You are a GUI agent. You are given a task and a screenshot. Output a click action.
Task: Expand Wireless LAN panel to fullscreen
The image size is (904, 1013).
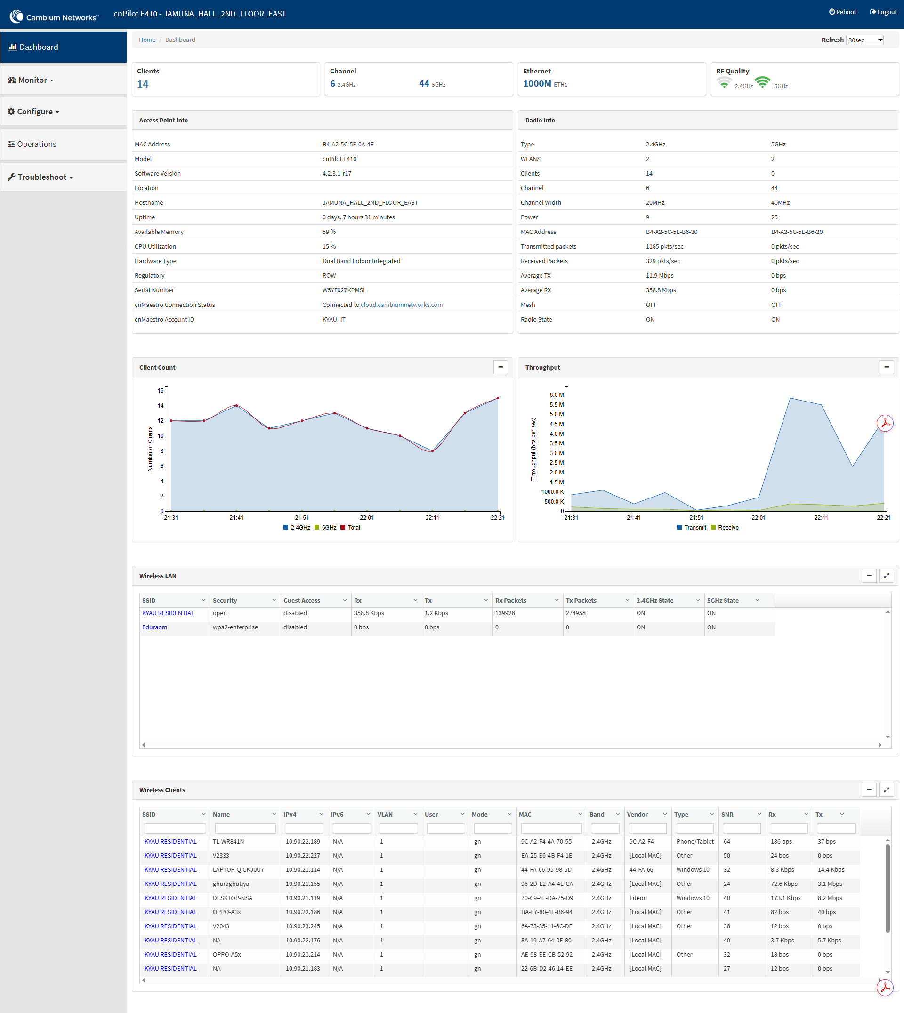tap(886, 576)
